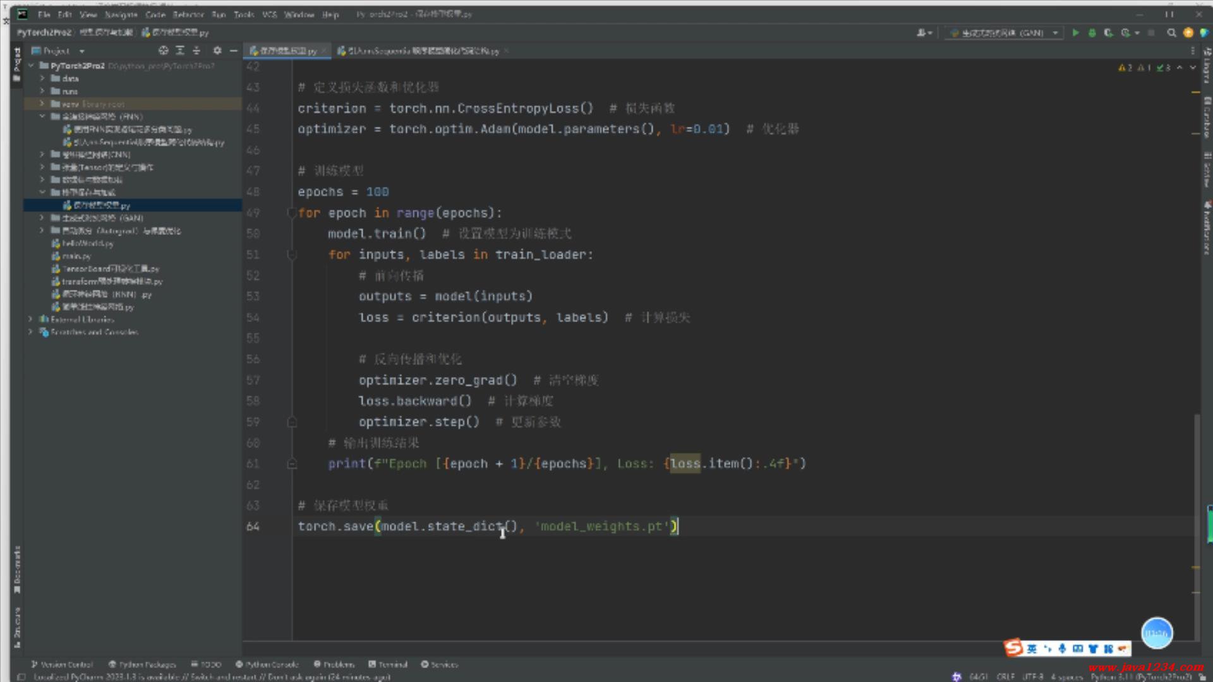Run the current configuration with the green play icon
Image resolution: width=1213 pixels, height=682 pixels.
(1075, 33)
